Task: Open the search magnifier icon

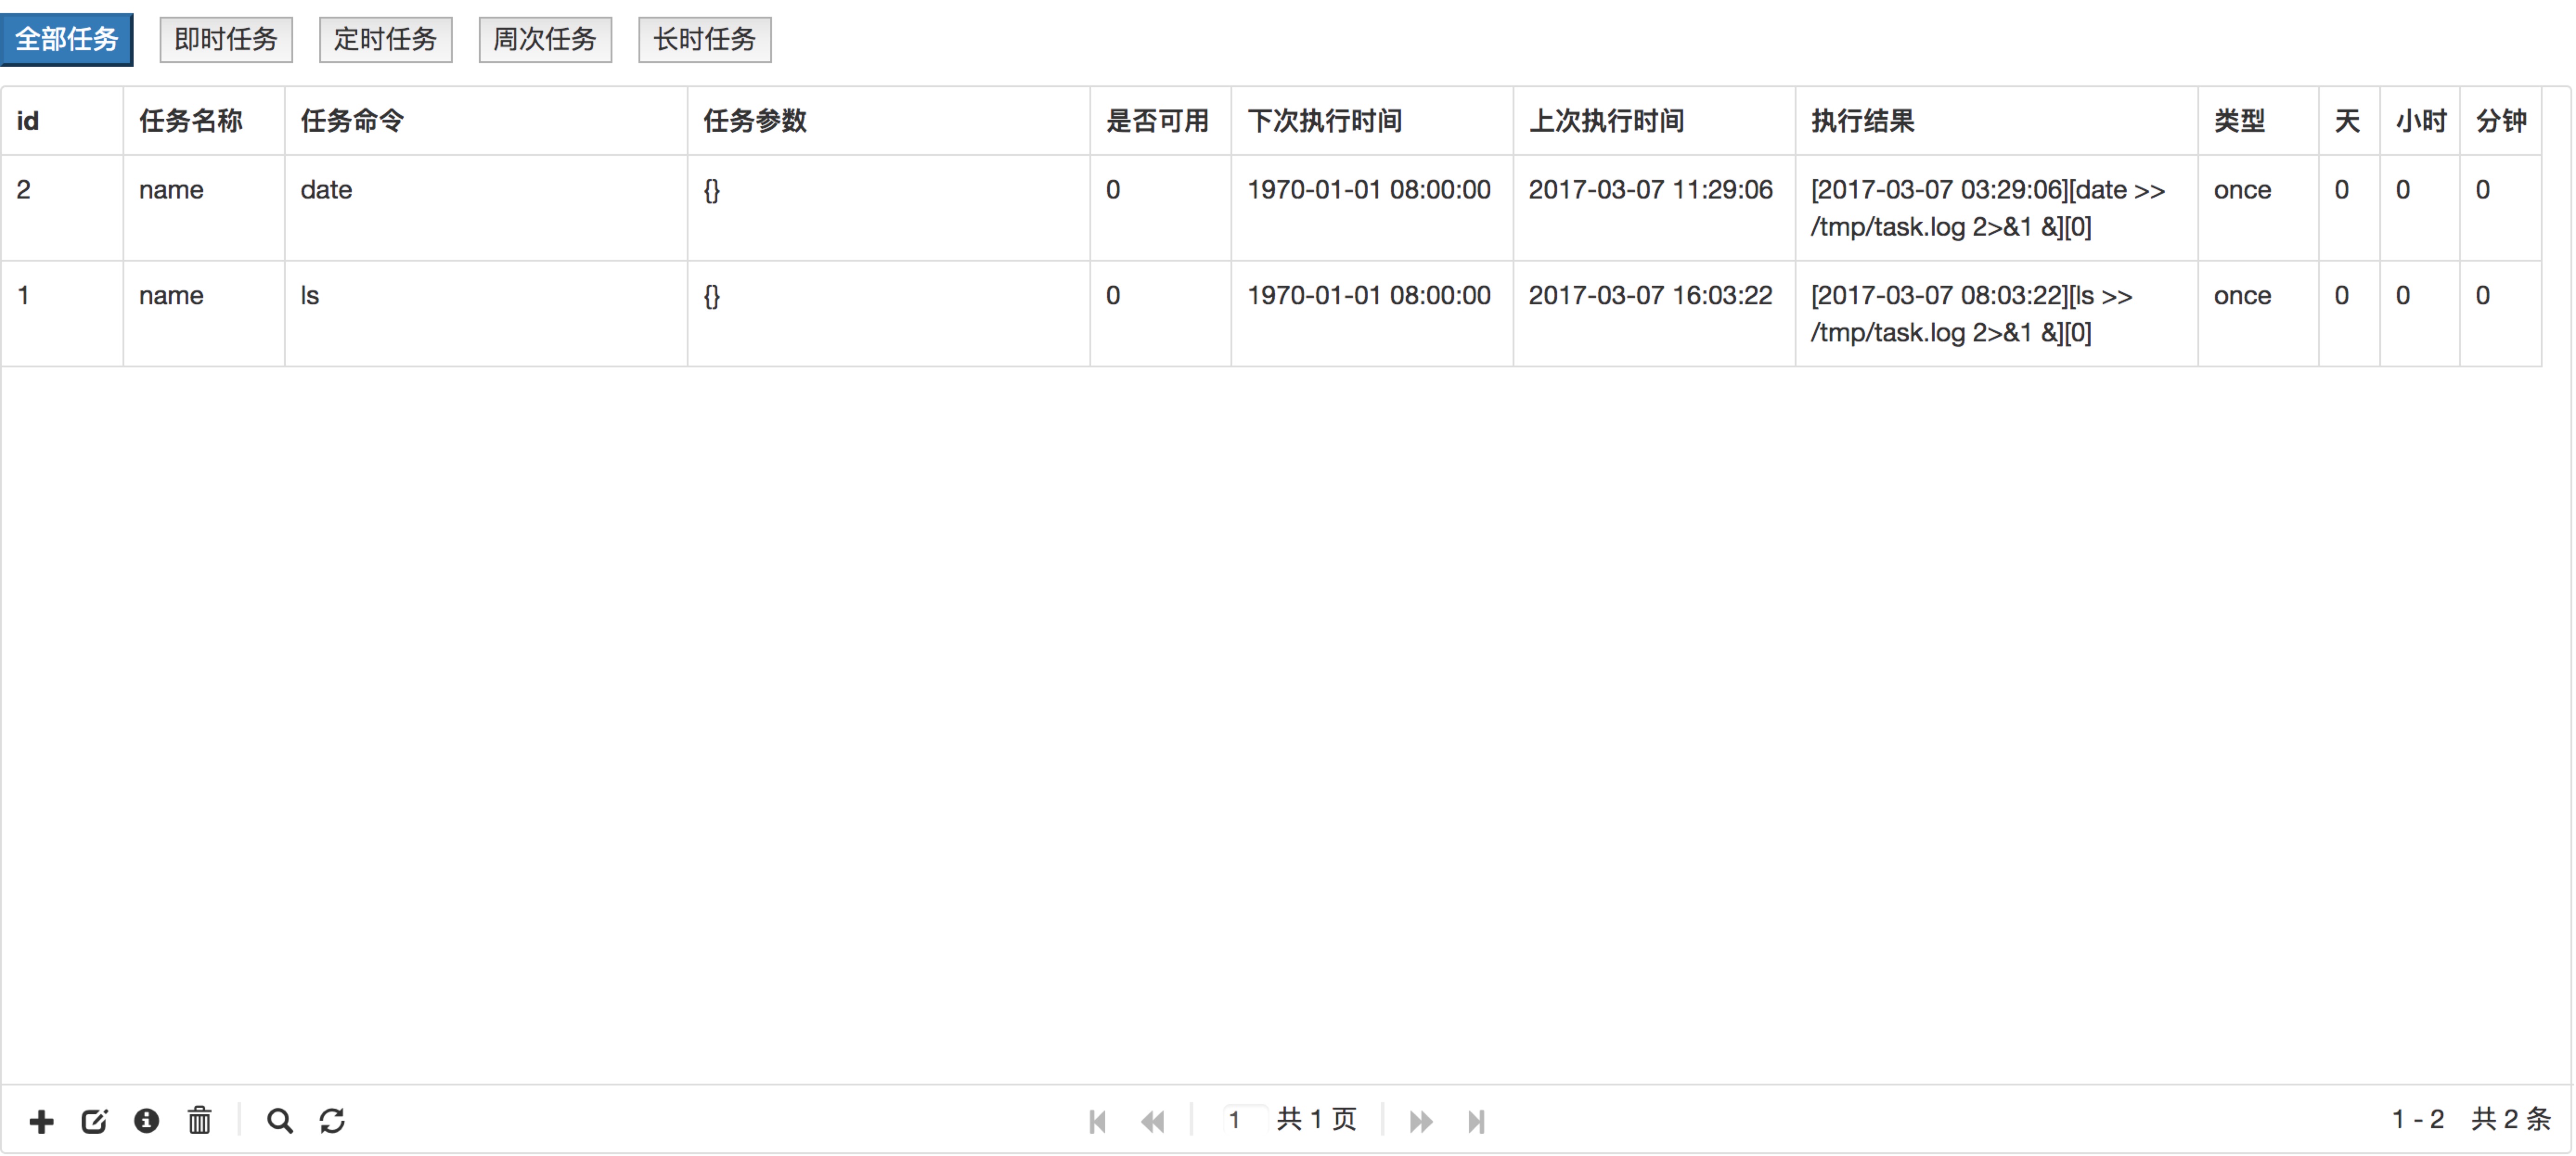Action: (x=280, y=1121)
